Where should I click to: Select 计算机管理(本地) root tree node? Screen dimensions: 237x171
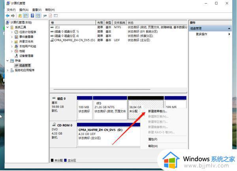coord(21,23)
